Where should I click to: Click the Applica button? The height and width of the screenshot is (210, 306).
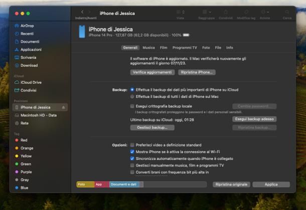pos(271,184)
